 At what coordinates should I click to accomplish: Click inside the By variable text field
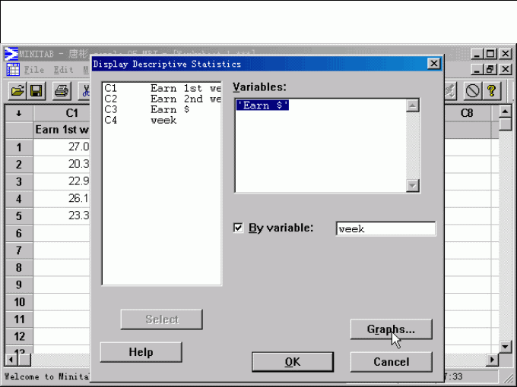click(385, 228)
